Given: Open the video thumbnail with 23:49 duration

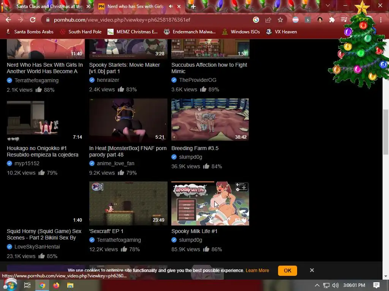Looking at the screenshot, I should tap(128, 203).
